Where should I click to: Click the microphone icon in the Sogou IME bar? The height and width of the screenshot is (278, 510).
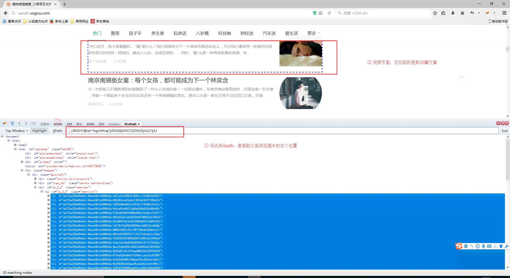[483, 246]
